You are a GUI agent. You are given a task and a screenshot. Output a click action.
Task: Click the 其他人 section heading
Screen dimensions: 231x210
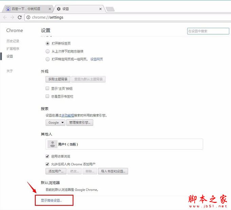click(47, 134)
